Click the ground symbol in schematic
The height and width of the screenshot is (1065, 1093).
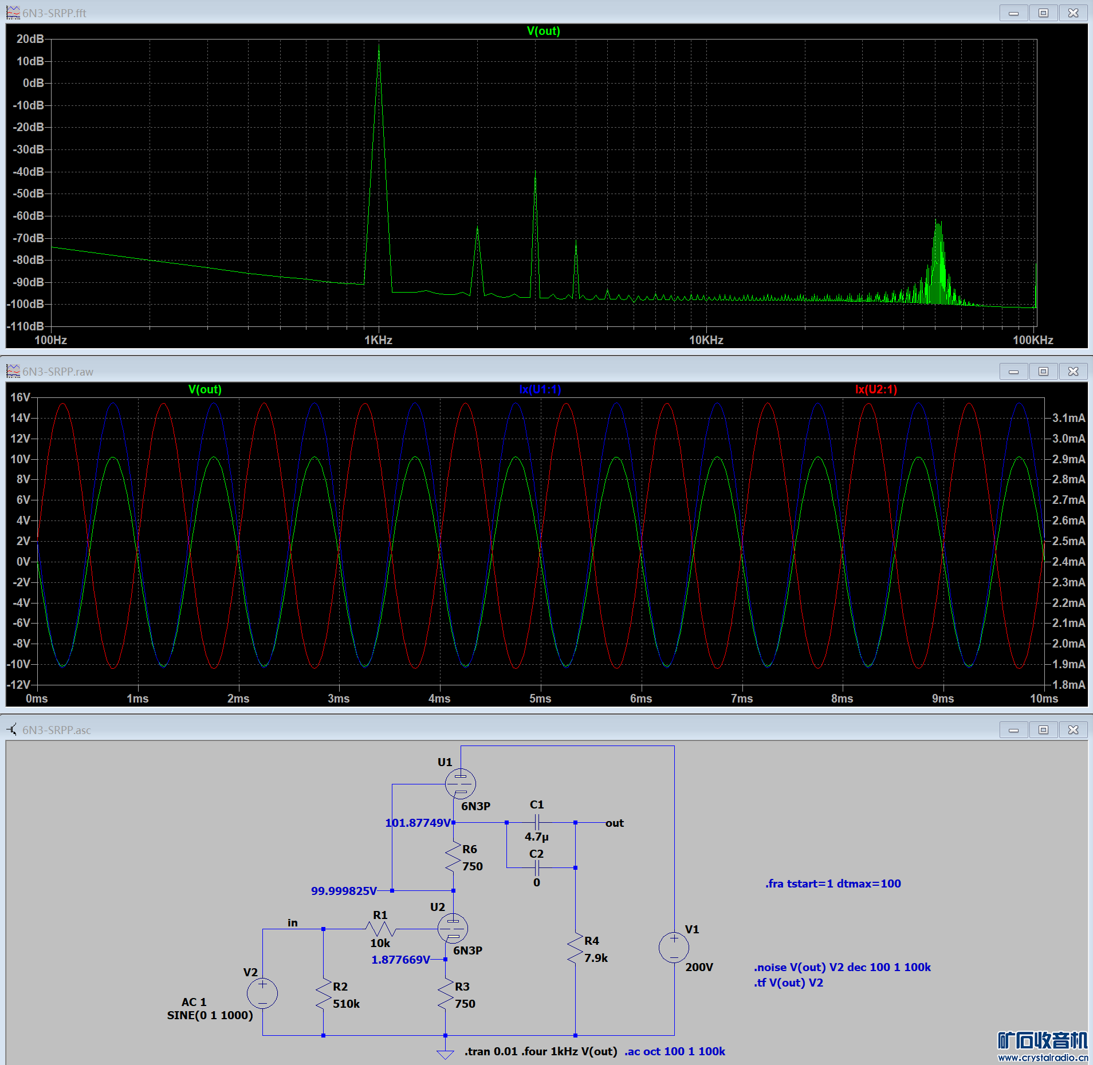point(445,1054)
